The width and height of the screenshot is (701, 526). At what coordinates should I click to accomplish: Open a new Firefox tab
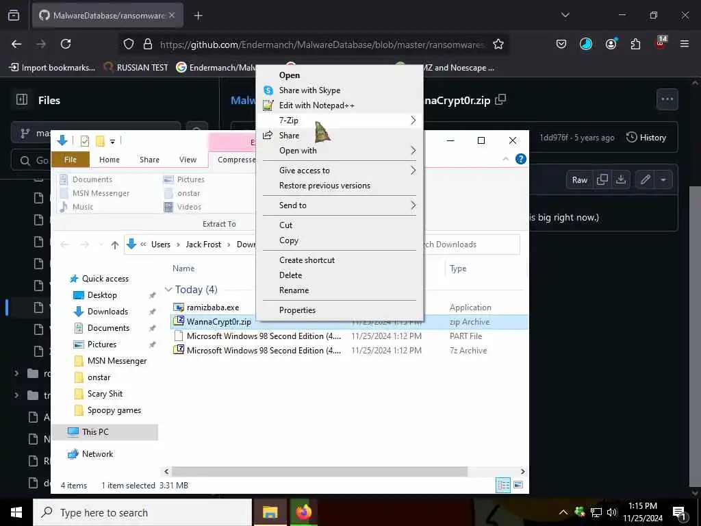point(198,16)
